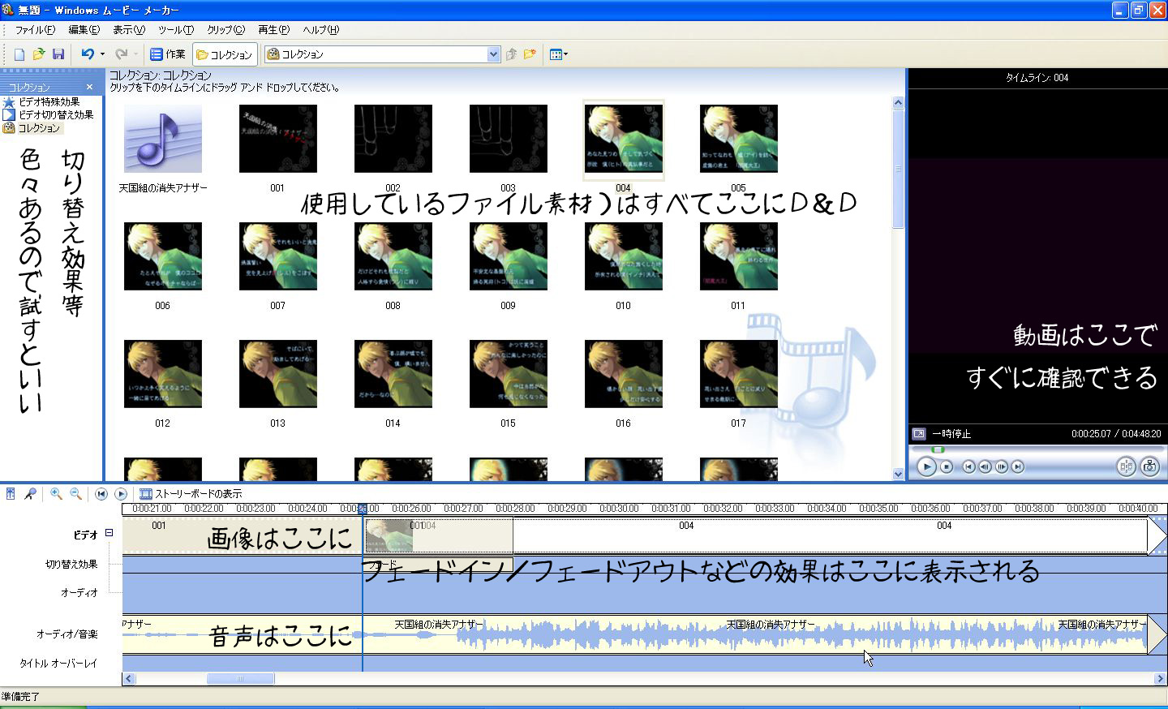Viewport: 1168px width, 709px height.
Task: Click the Open Project folder icon
Action: pos(39,54)
